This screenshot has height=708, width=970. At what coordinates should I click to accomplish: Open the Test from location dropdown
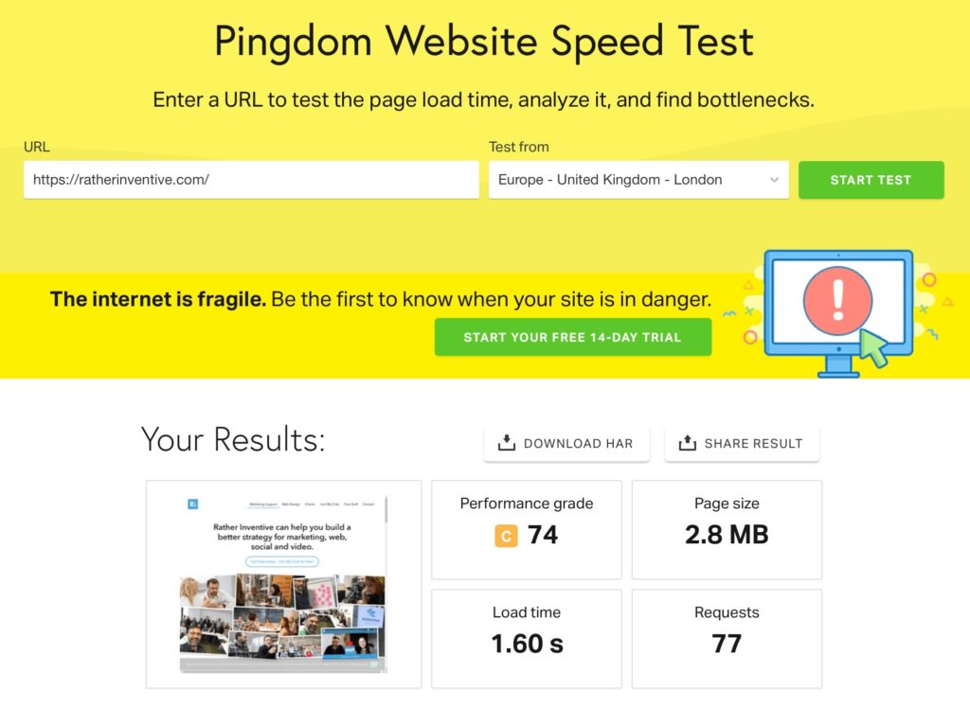(638, 179)
